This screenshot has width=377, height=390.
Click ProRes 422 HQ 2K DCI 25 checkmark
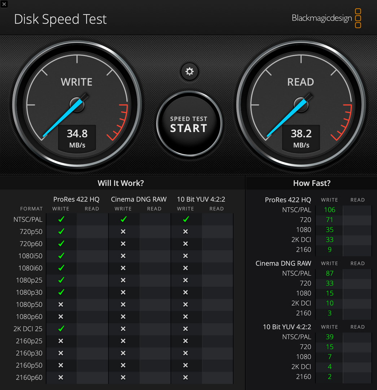pos(61,329)
